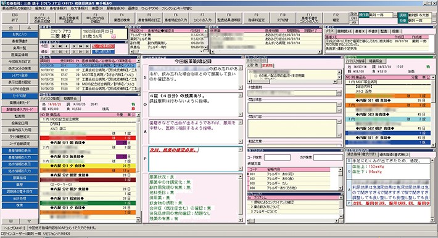Select problem 3 アレルギーについて

(x=293, y=212)
